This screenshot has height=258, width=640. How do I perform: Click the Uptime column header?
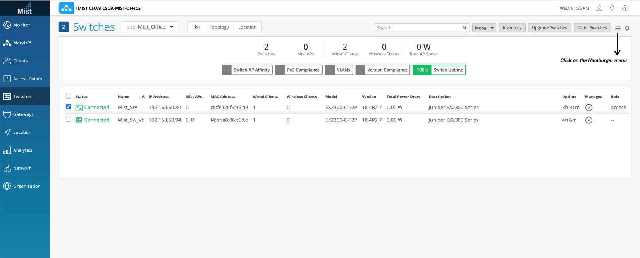pyautogui.click(x=569, y=97)
